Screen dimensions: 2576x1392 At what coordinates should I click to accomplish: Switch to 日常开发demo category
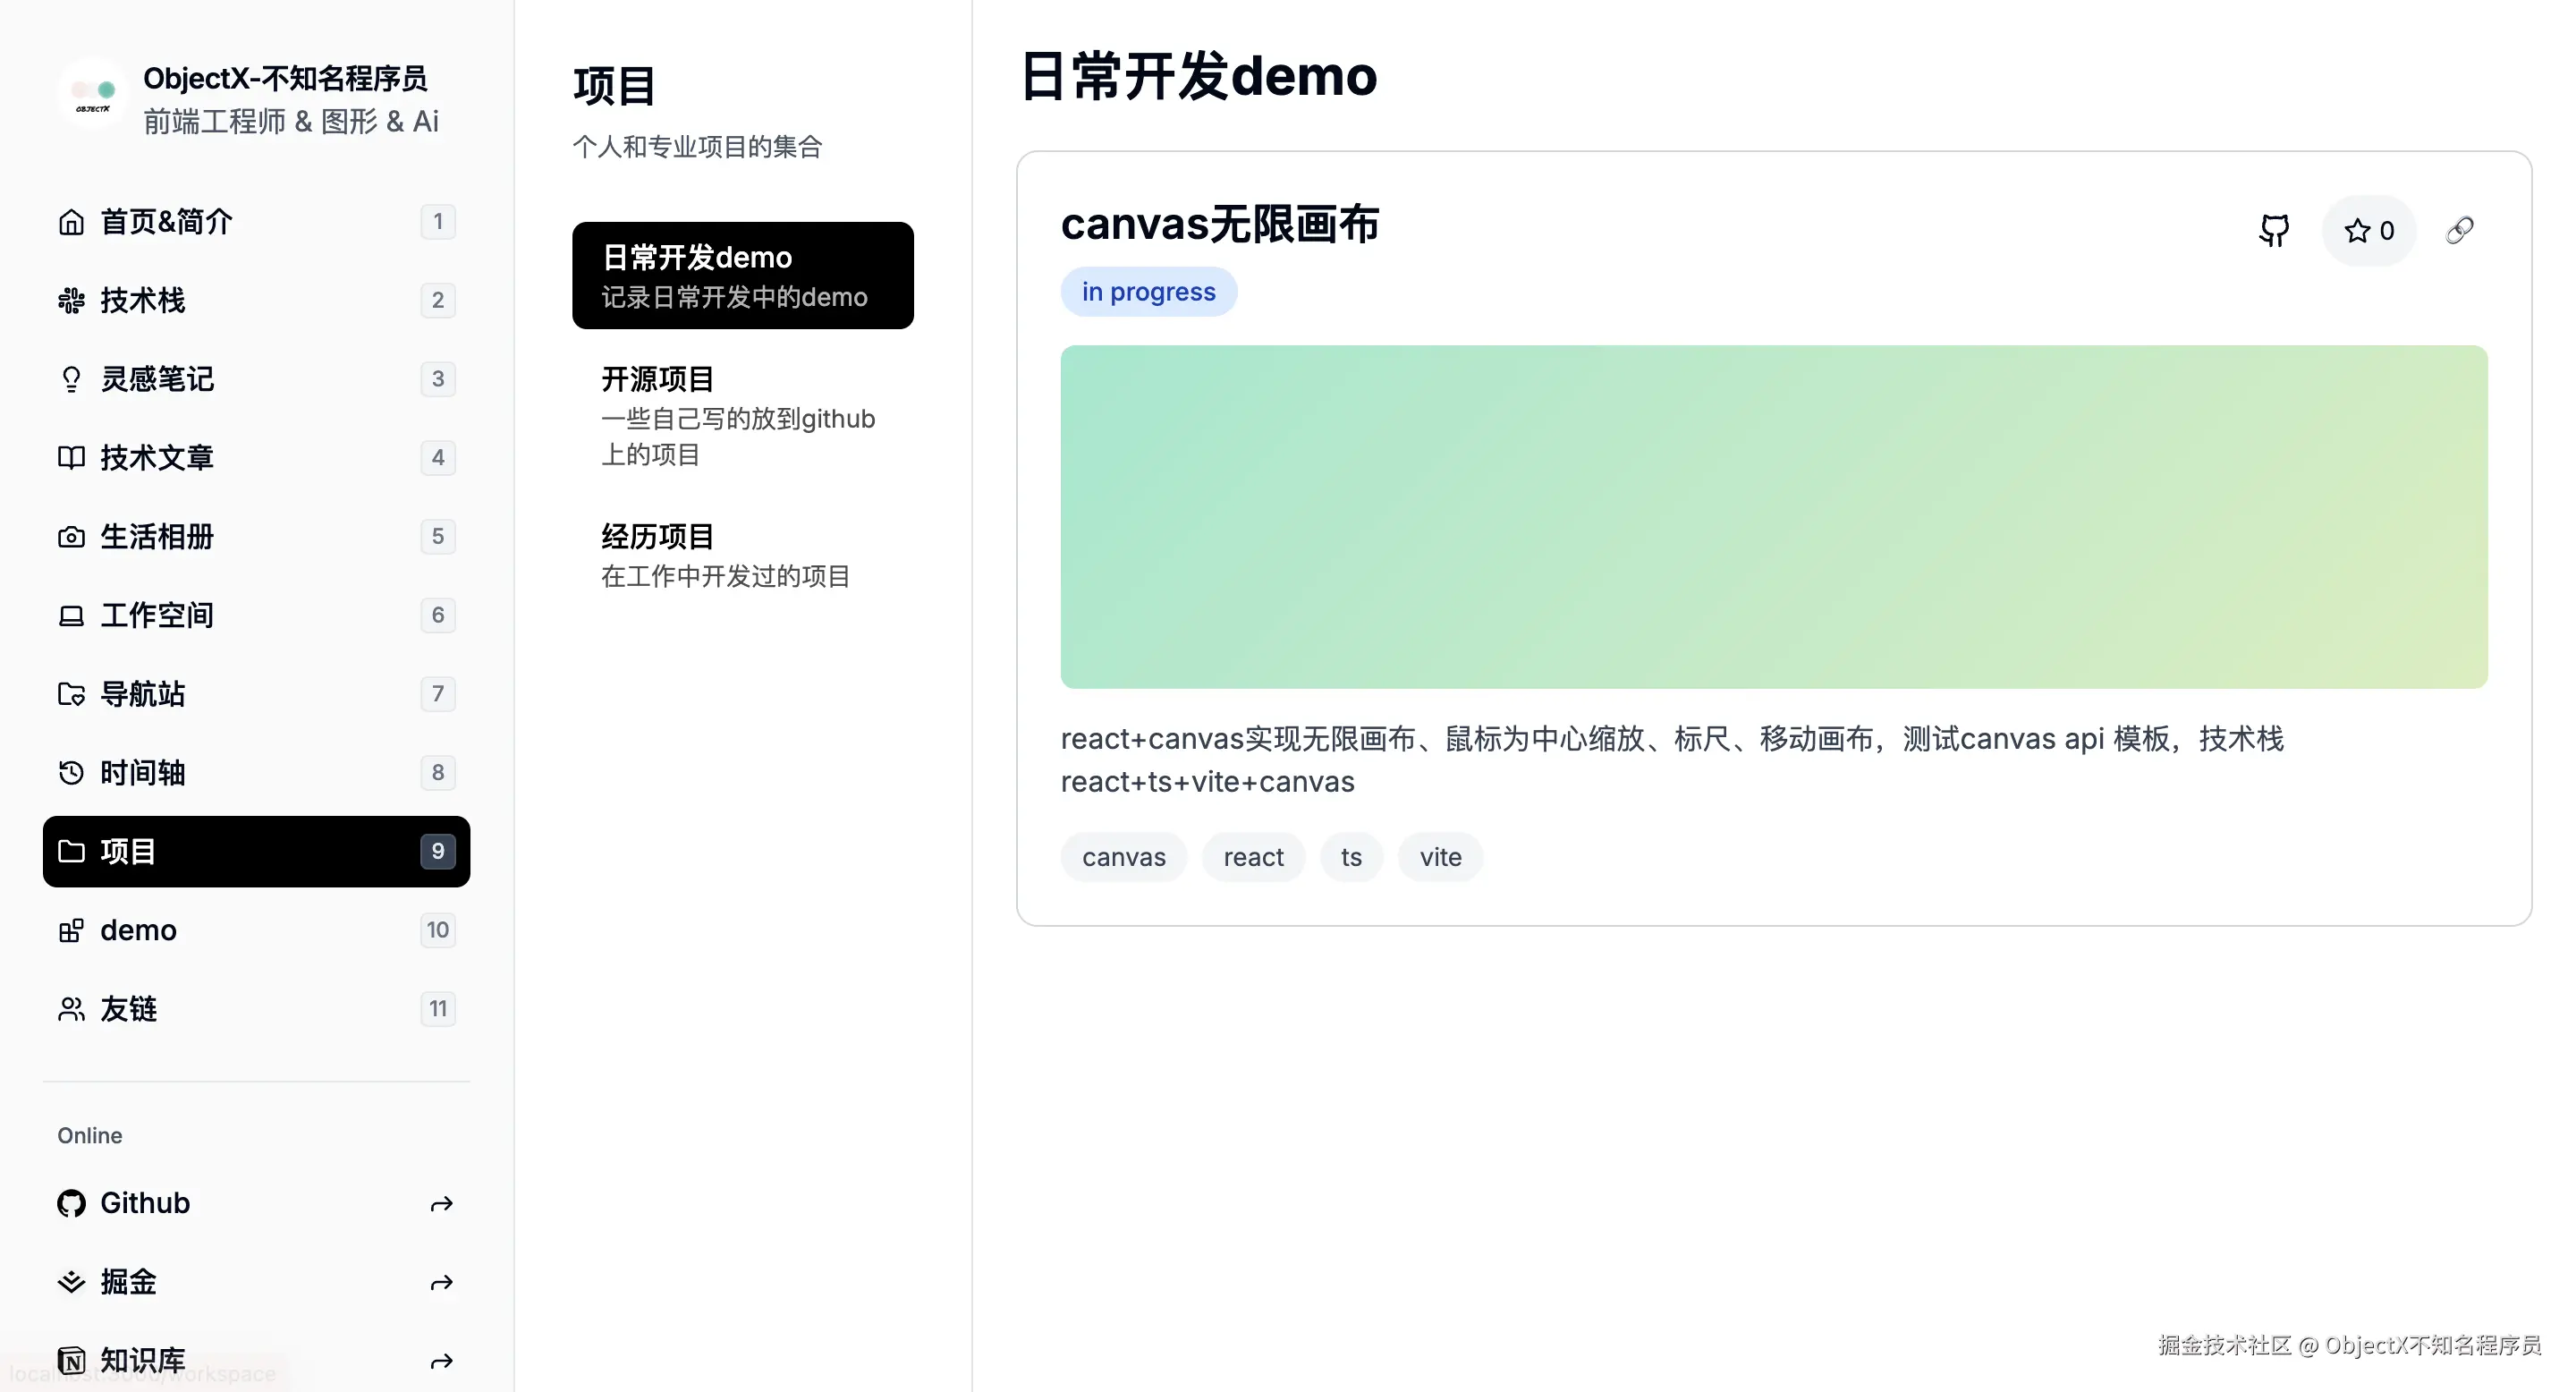click(x=742, y=276)
